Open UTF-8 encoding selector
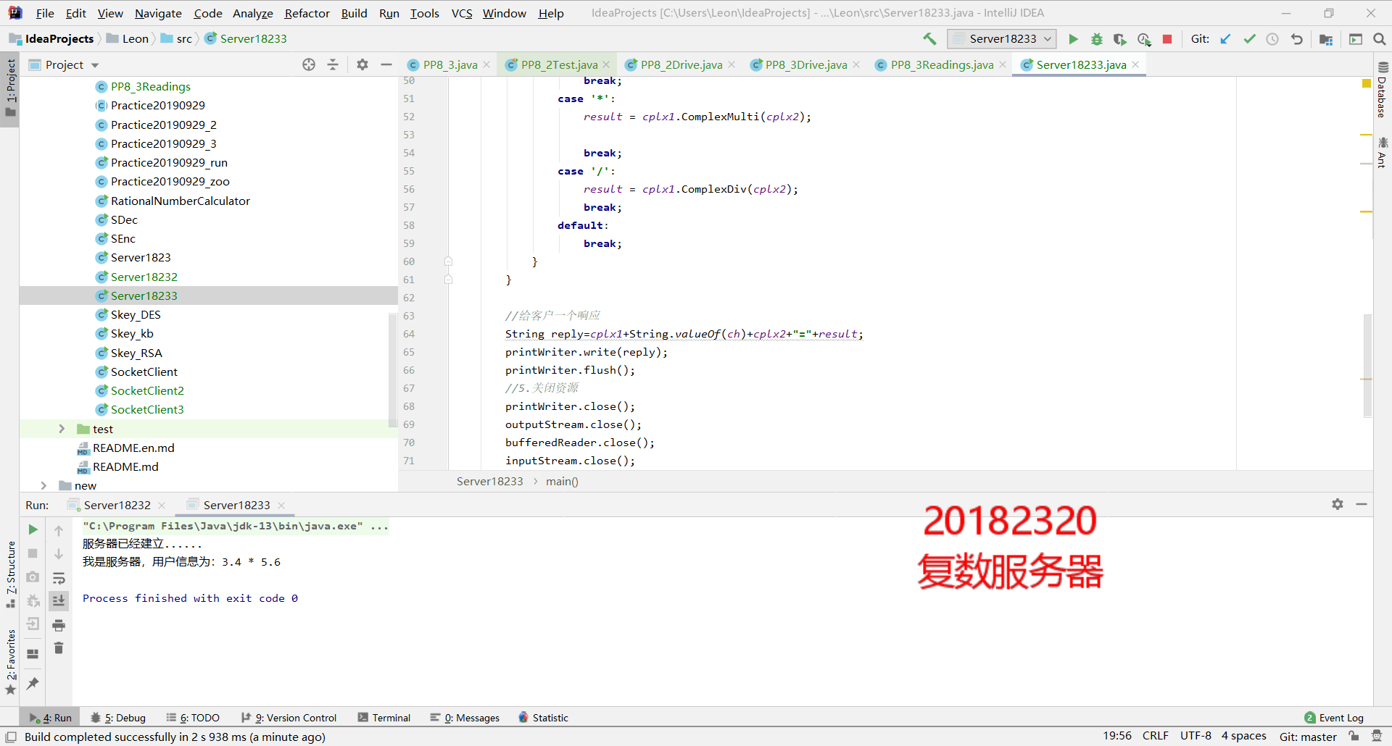The image size is (1392, 746). coord(1196,736)
